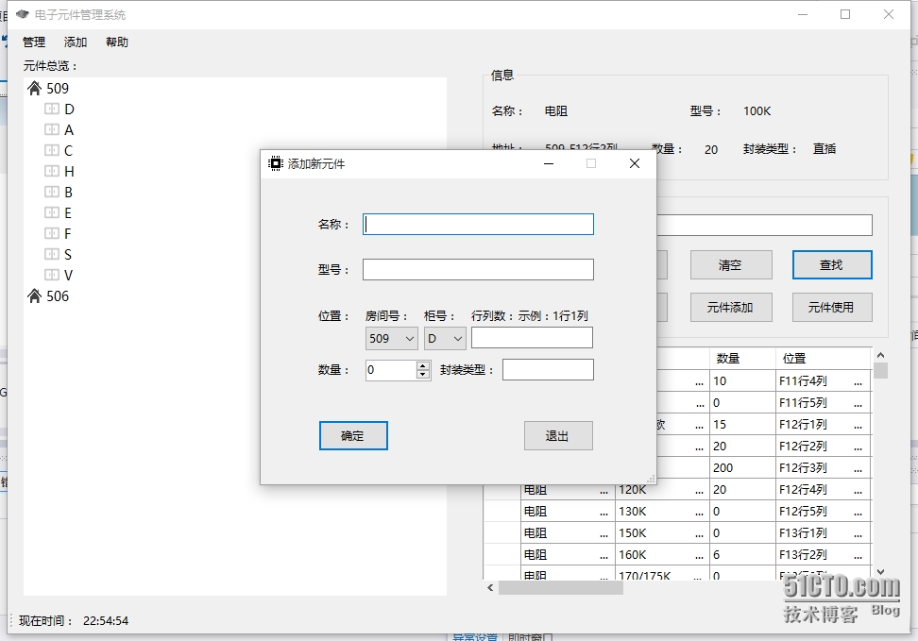This screenshot has height=641, width=918.
Task: Click the 查找 button
Action: click(832, 265)
